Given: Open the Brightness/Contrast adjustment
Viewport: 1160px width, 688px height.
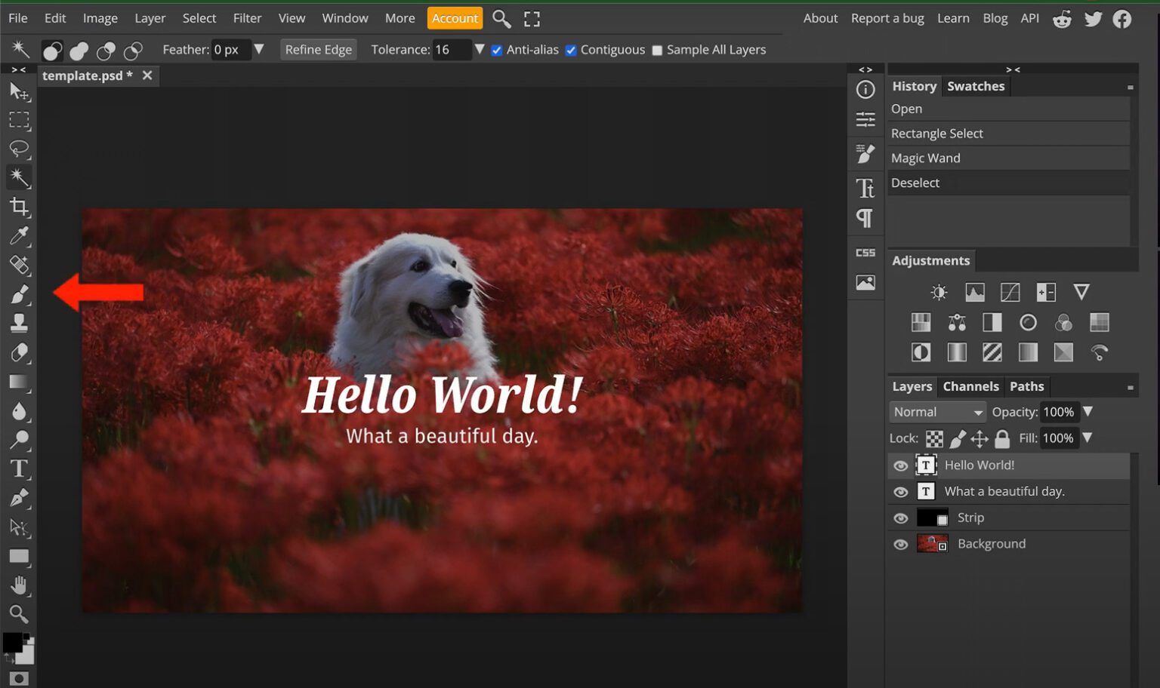Looking at the screenshot, I should 938,291.
